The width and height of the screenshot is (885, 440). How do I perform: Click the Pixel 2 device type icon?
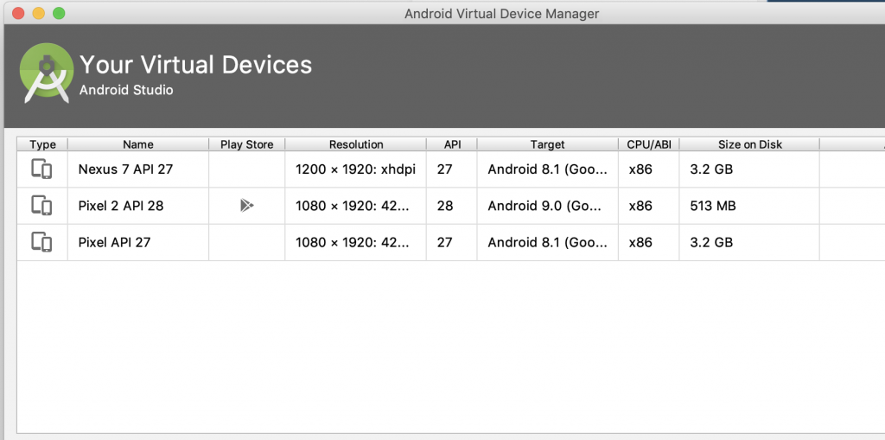pos(41,206)
